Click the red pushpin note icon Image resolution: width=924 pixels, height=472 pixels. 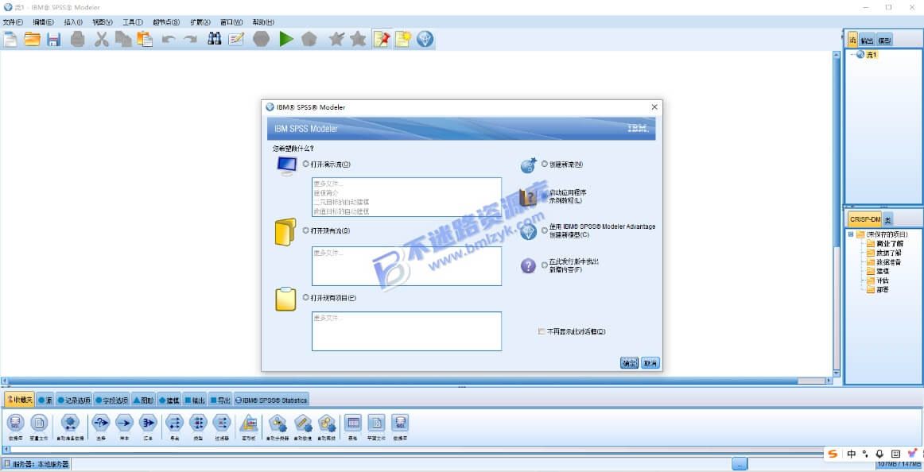pos(381,40)
